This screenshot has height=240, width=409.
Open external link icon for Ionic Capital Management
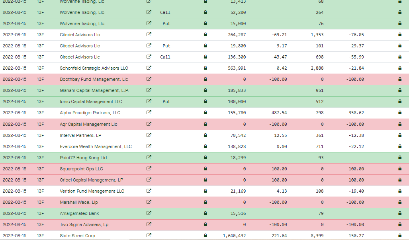click(x=149, y=101)
